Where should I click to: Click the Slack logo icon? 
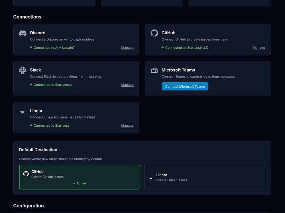click(x=23, y=70)
